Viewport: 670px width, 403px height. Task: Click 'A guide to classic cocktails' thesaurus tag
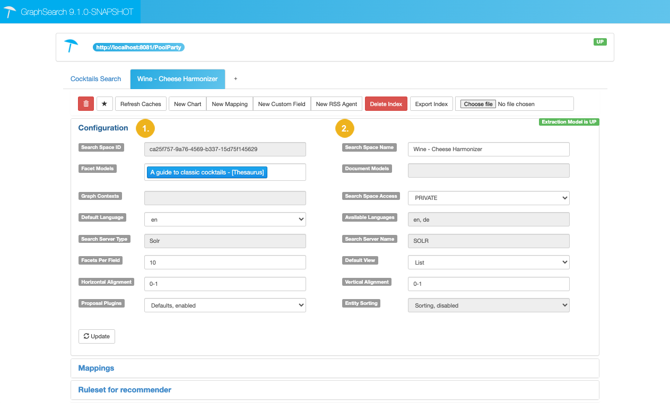point(207,172)
